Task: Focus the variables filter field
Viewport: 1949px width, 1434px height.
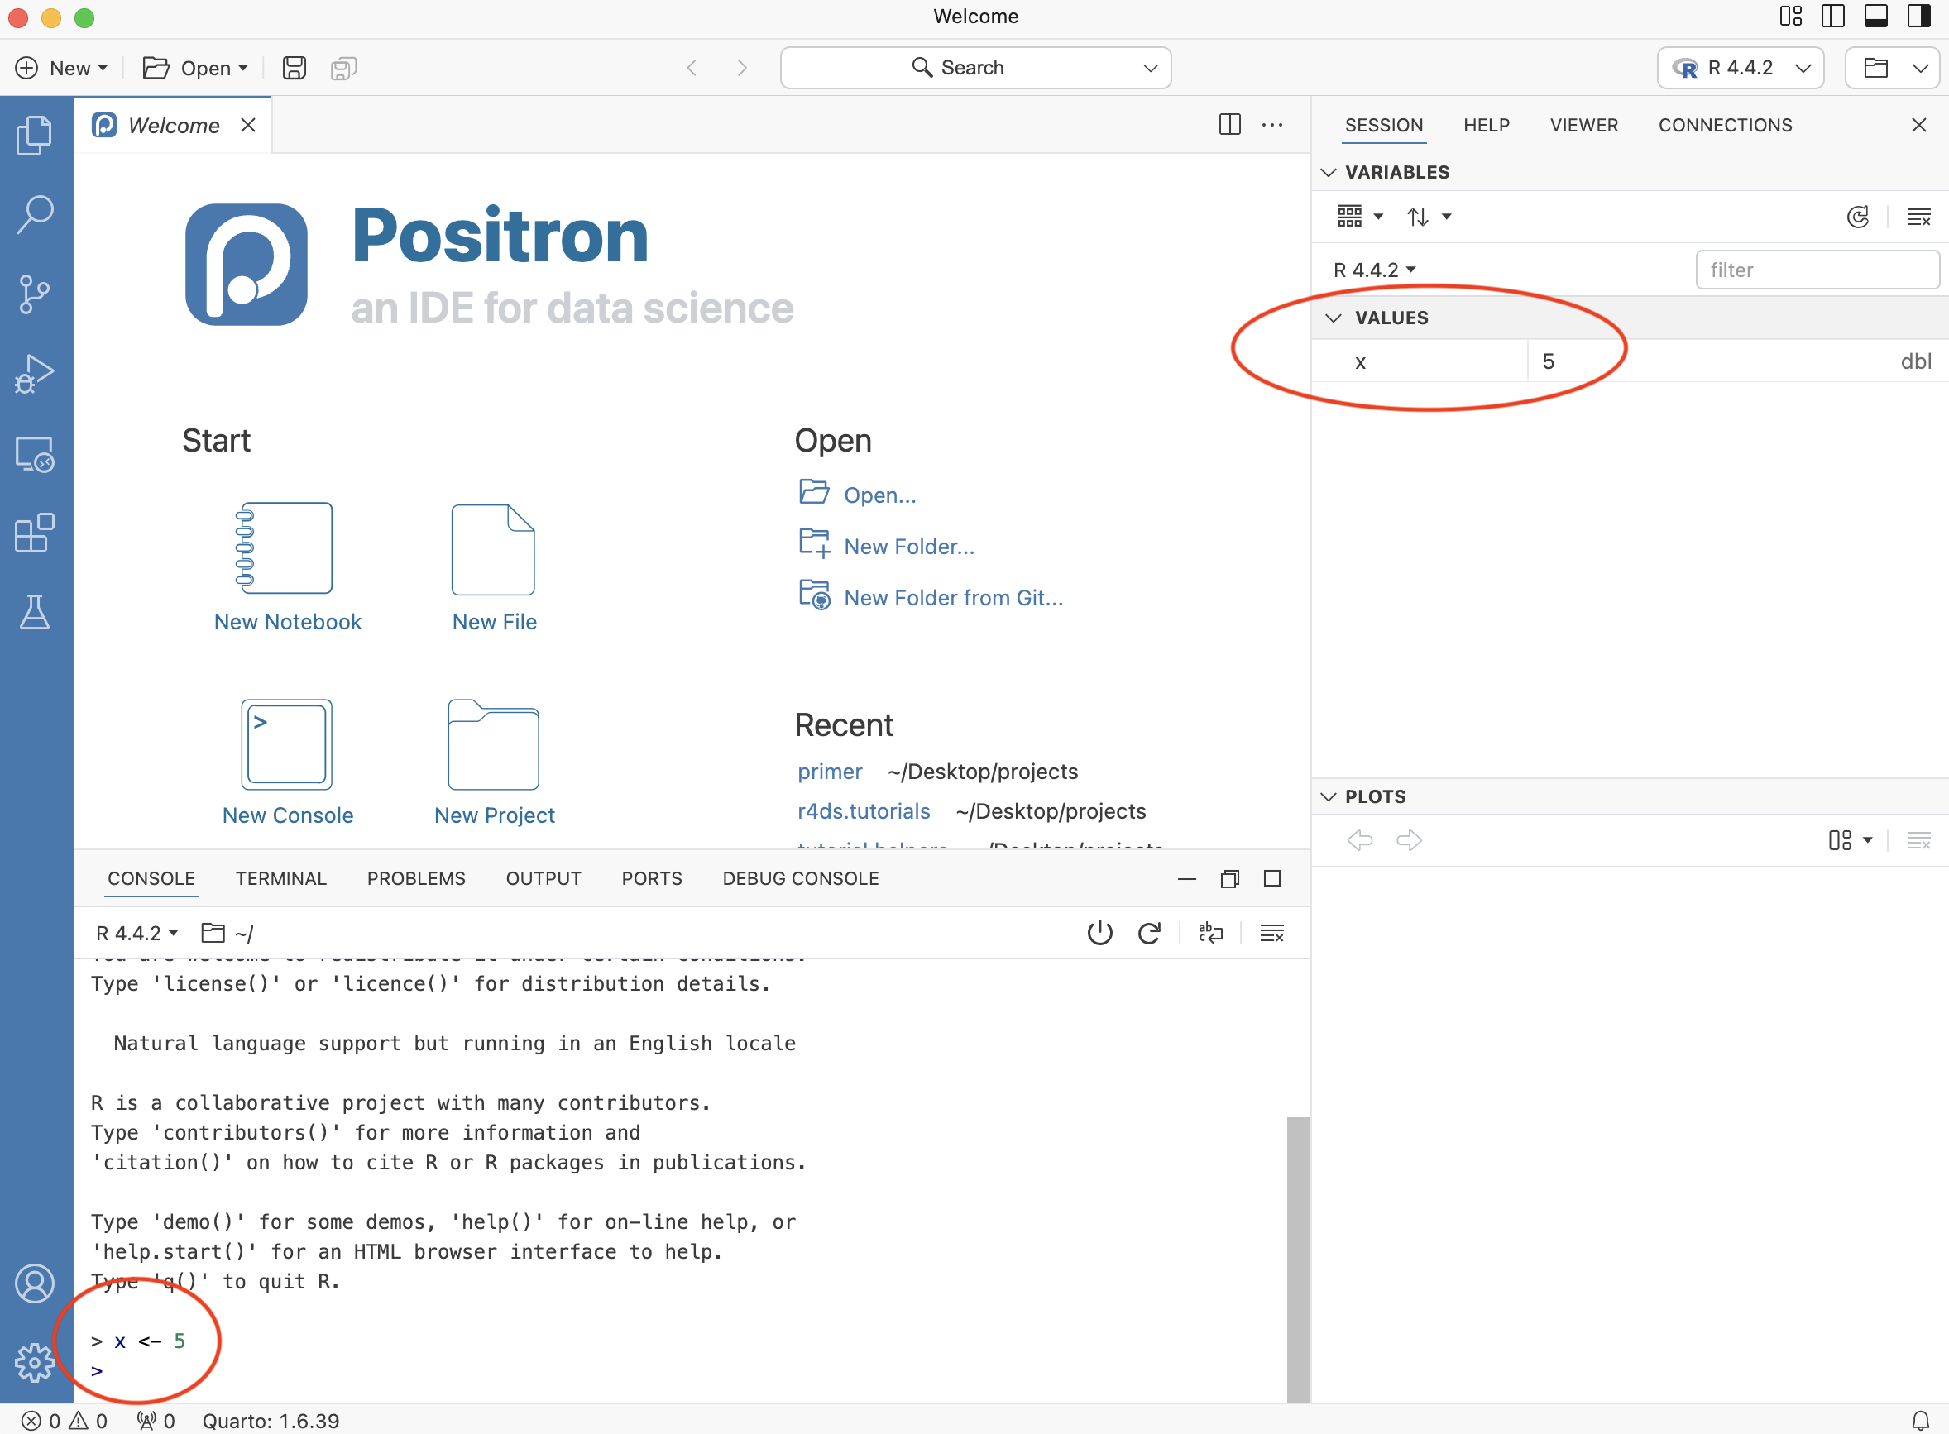Action: (x=1817, y=270)
